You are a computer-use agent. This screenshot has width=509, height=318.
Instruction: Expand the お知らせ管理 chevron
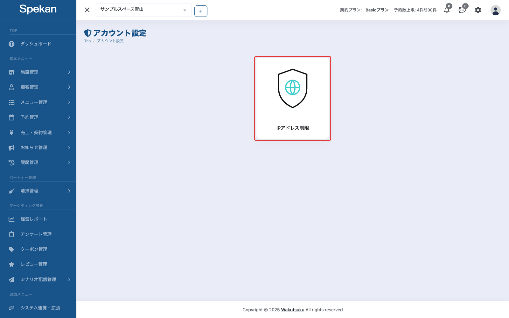pyautogui.click(x=69, y=148)
